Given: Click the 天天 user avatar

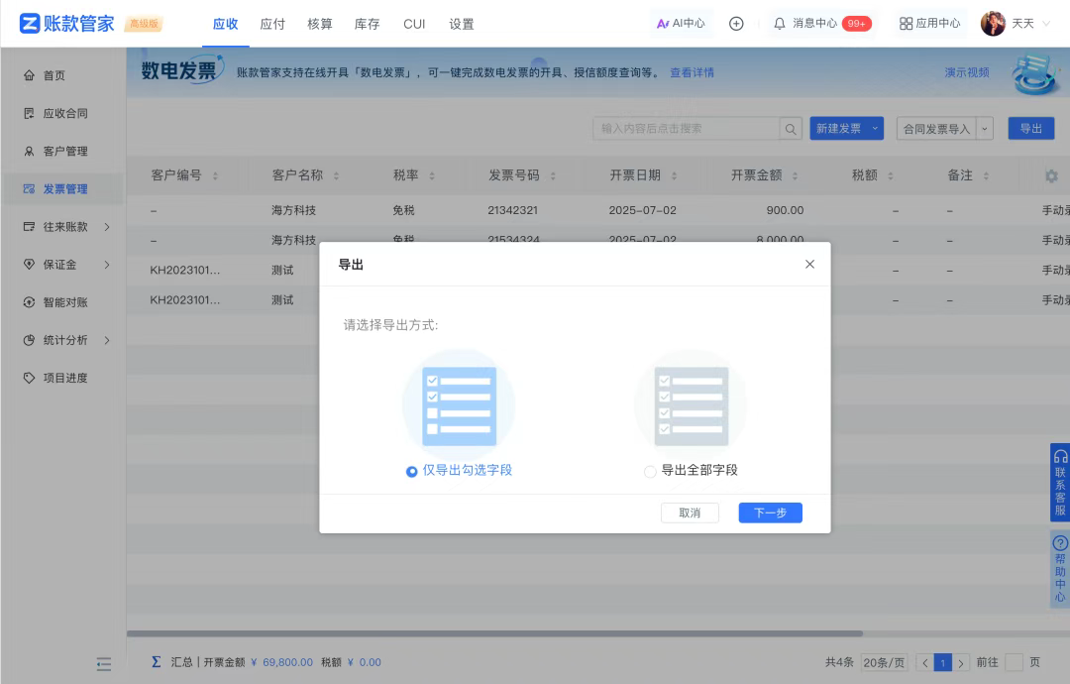Looking at the screenshot, I should click(x=993, y=24).
